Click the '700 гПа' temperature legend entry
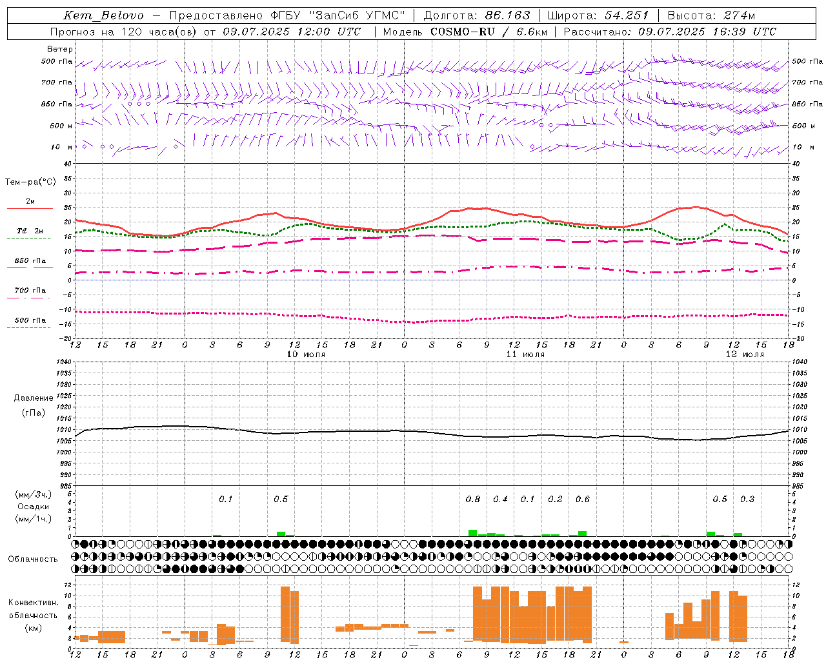826x660 pixels. click(30, 291)
